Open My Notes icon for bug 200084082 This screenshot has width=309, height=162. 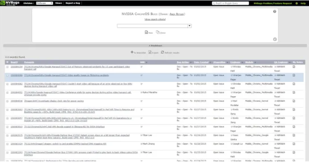coord(294,84)
